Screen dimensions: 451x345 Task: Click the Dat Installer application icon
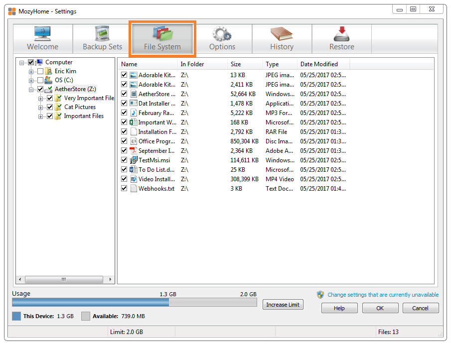134,104
